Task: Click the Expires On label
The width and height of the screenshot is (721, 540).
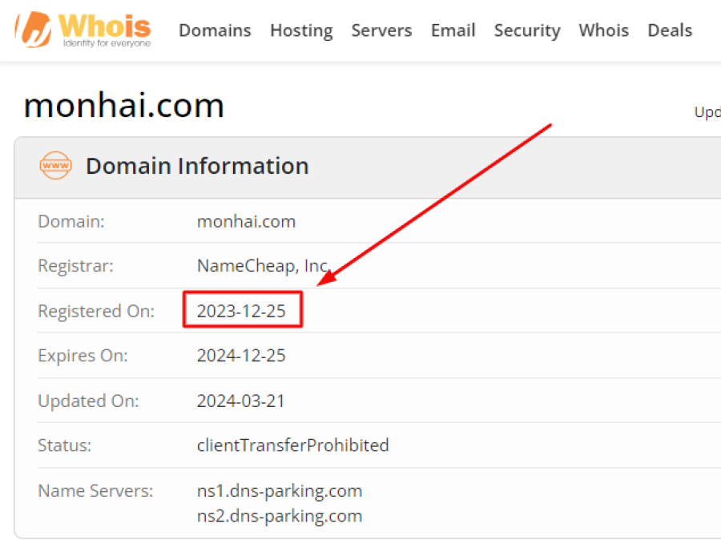Action: tap(83, 356)
